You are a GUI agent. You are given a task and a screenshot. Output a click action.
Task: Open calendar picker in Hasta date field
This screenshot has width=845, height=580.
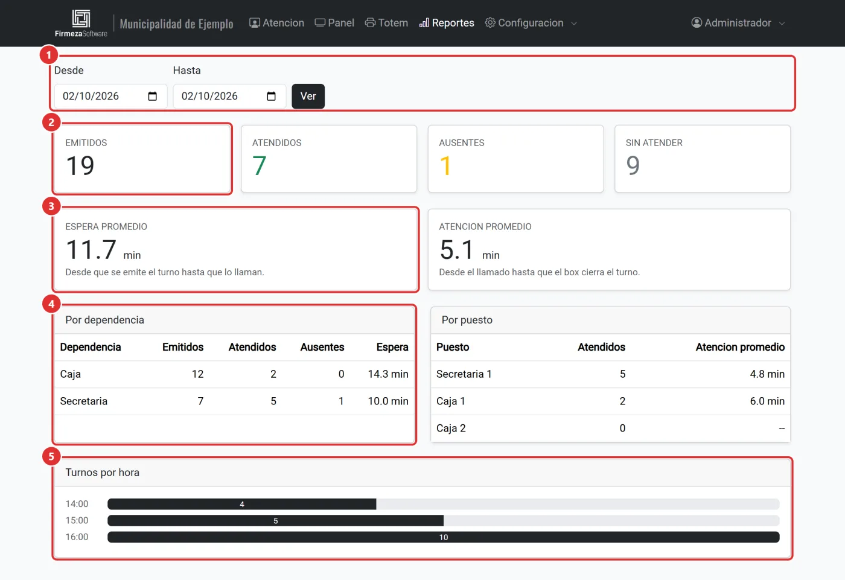click(272, 97)
